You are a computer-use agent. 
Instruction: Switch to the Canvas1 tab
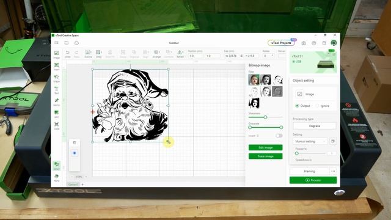(x=73, y=185)
